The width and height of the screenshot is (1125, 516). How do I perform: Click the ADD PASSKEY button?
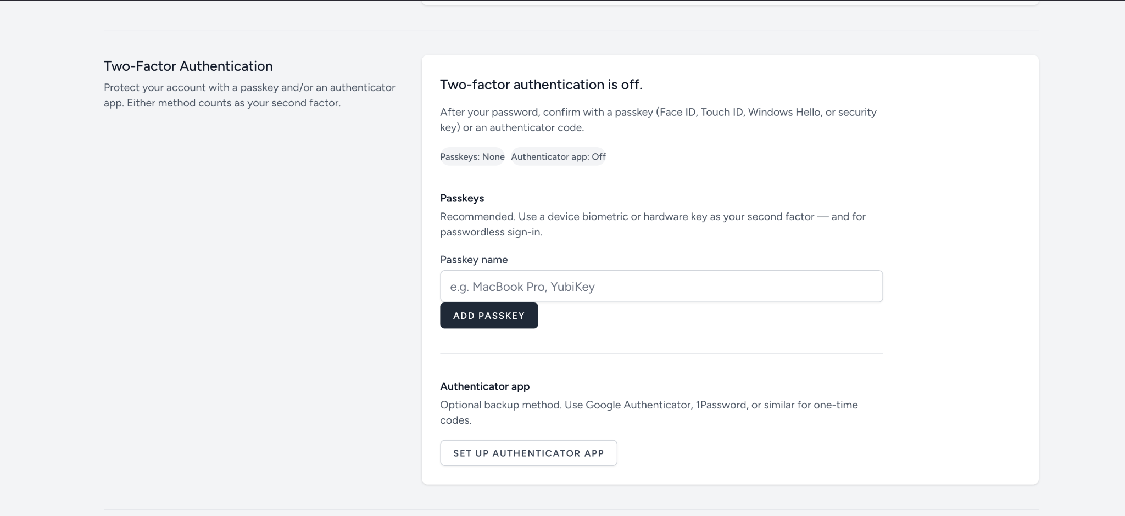click(x=489, y=316)
